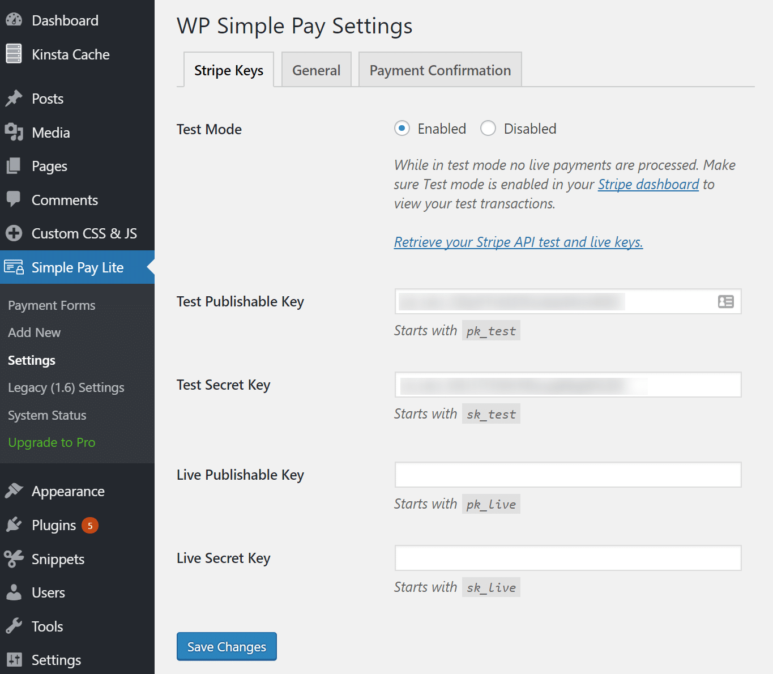
Task: Click the Simple Pay Lite credit card icon
Action: click(14, 267)
